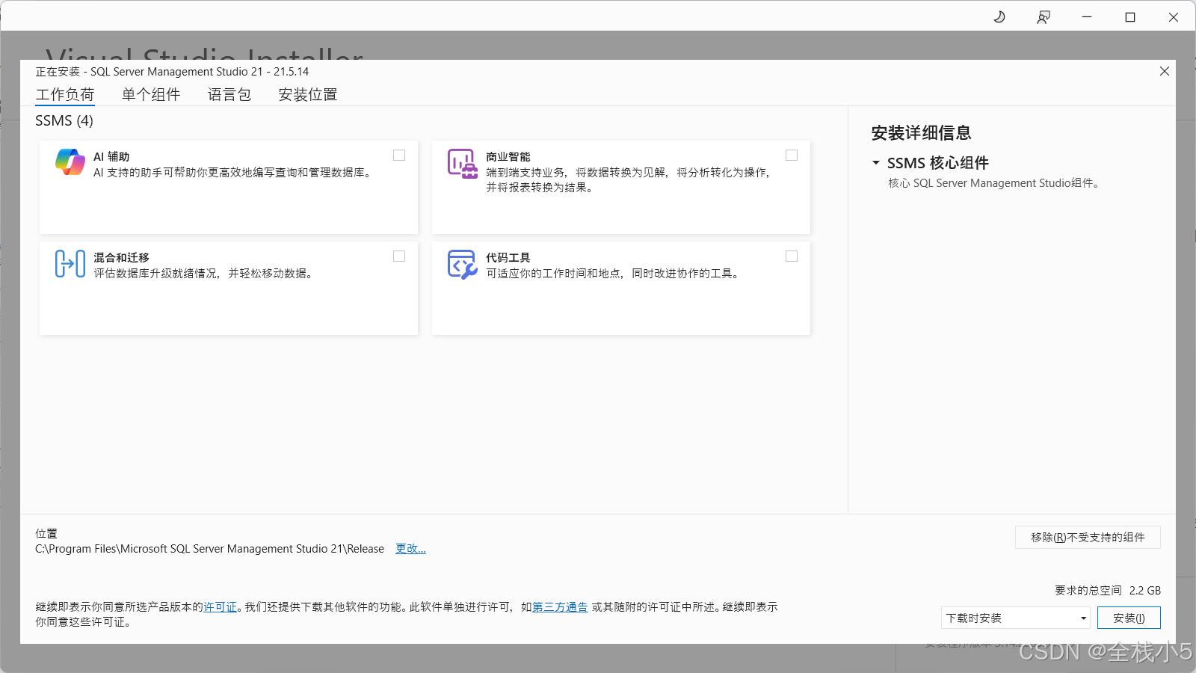Image resolution: width=1196 pixels, height=673 pixels.
Task: Toggle dark theme moon icon in title bar
Action: (x=999, y=16)
